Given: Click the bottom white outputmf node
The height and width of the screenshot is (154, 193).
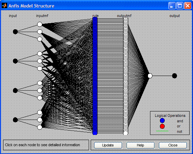Looking at the screenshot, I should (x=125, y=133).
